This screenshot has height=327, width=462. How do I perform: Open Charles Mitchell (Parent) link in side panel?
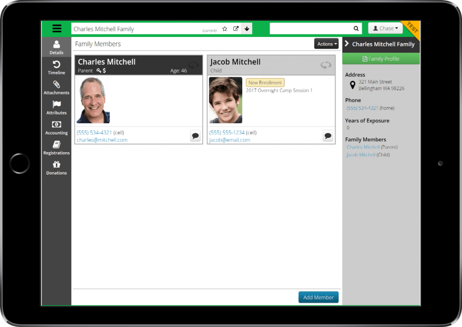(x=363, y=147)
